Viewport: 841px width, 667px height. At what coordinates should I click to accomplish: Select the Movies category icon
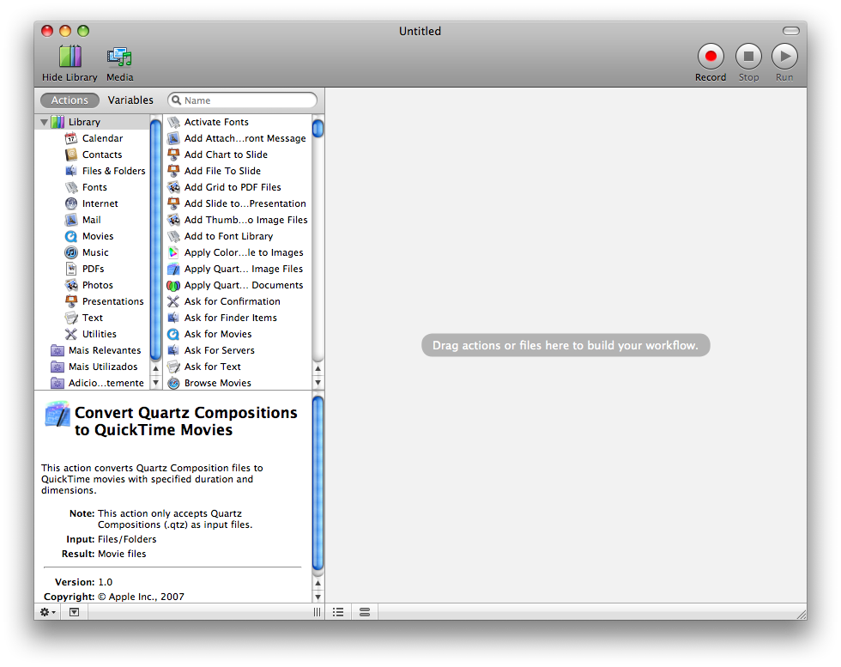pos(70,236)
